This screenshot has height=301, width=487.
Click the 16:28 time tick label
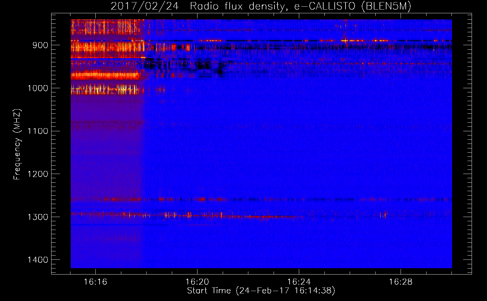401,282
